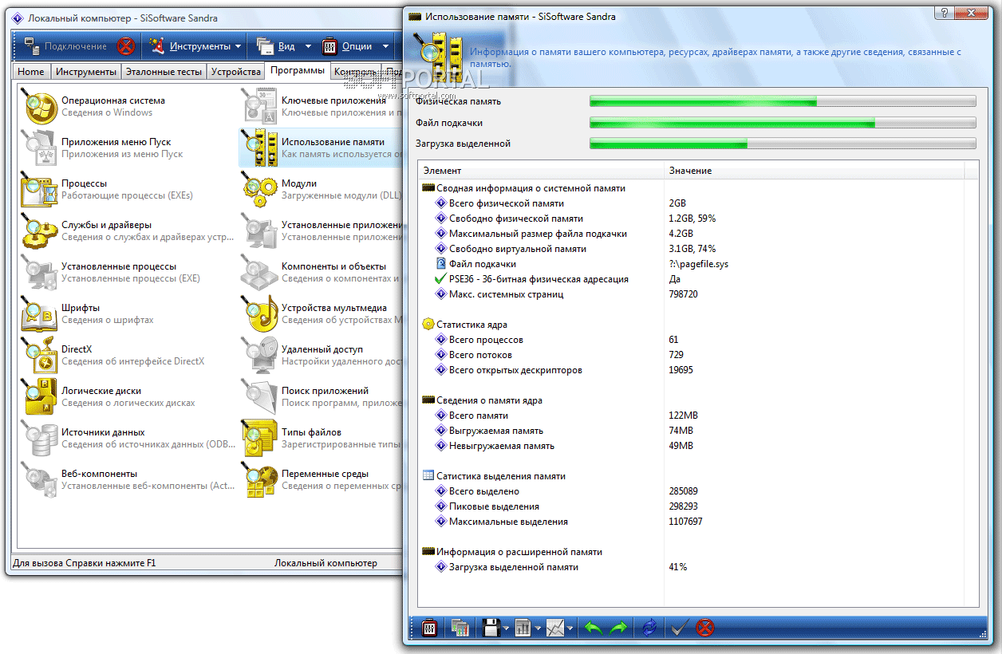Screen dimensions: 1002x654
Task: Switch to the Инструменты tab
Action: [85, 72]
